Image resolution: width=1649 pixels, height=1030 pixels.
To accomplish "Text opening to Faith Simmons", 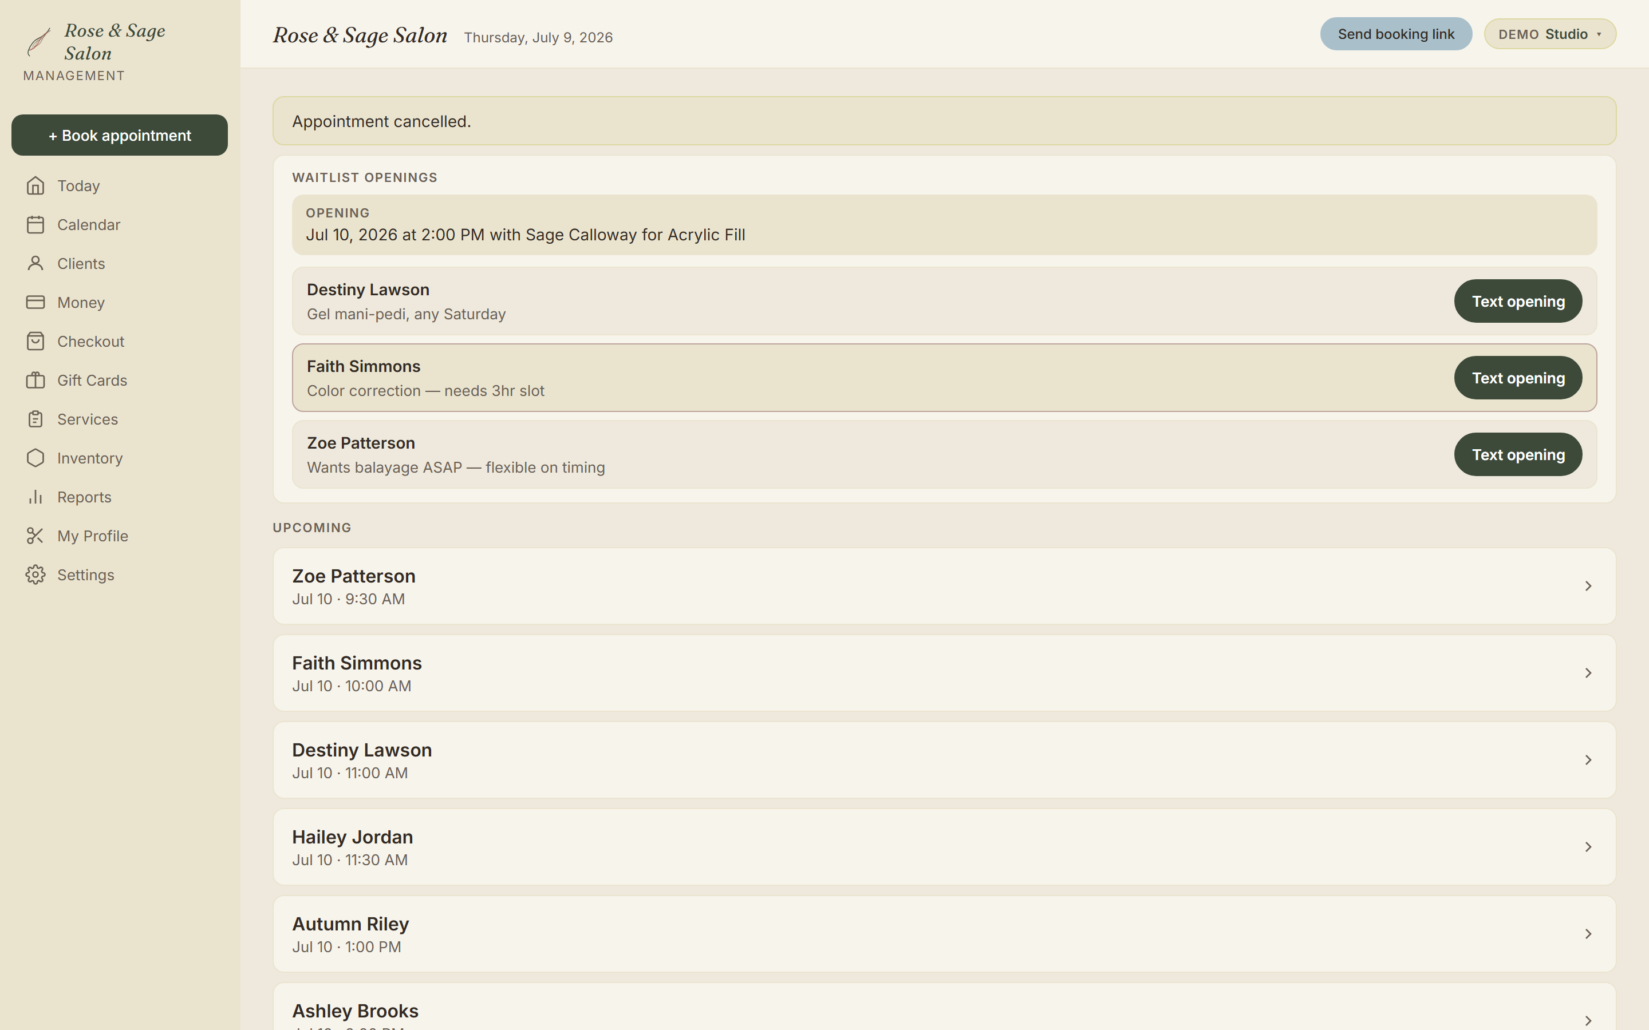I will (1517, 378).
